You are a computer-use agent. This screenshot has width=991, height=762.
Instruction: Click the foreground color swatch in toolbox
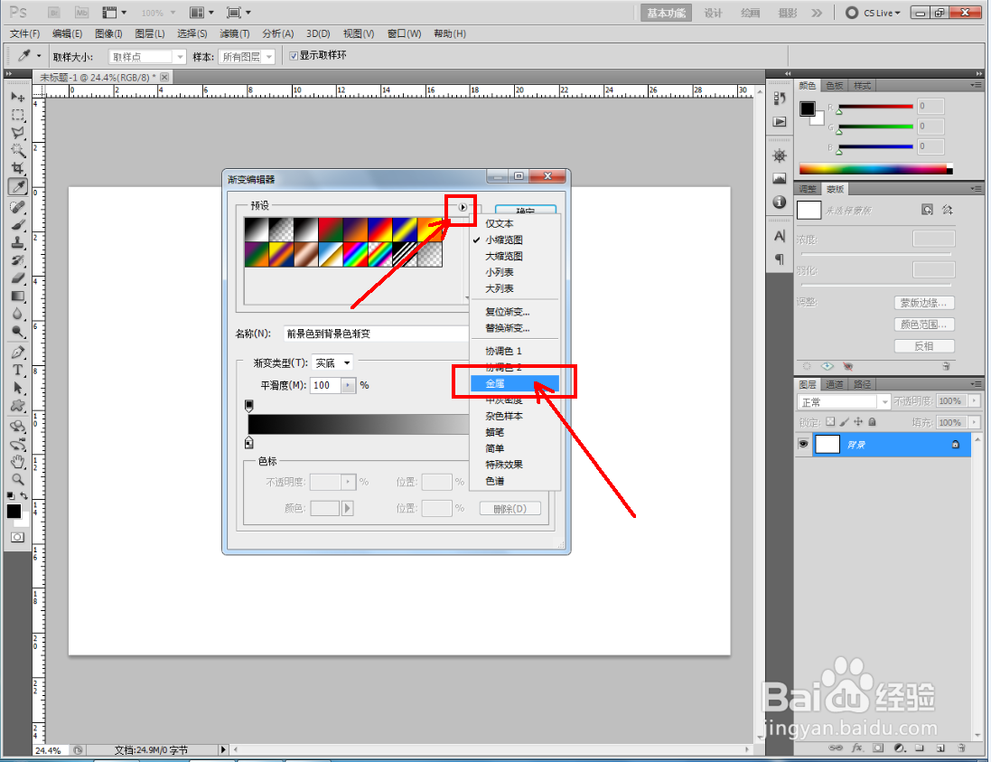(x=14, y=511)
